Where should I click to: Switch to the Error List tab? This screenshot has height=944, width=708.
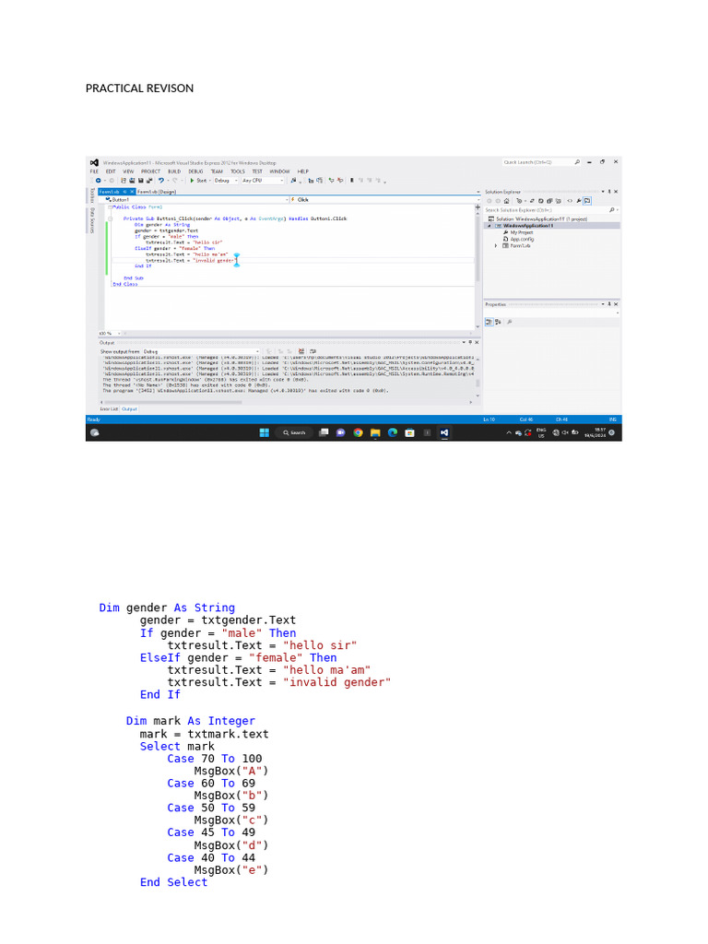coord(109,408)
